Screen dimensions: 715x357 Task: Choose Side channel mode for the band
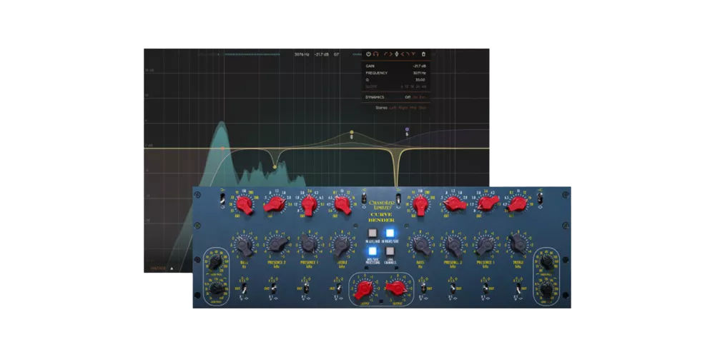(423, 108)
